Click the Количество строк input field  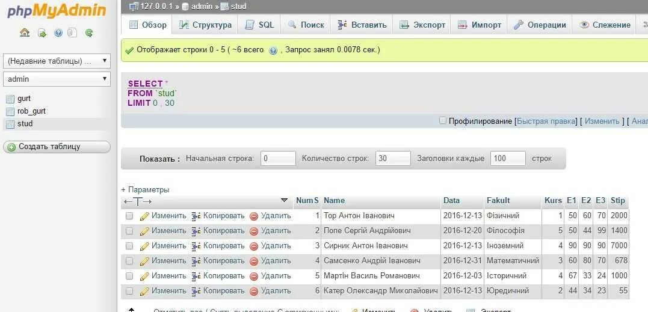[x=393, y=159]
